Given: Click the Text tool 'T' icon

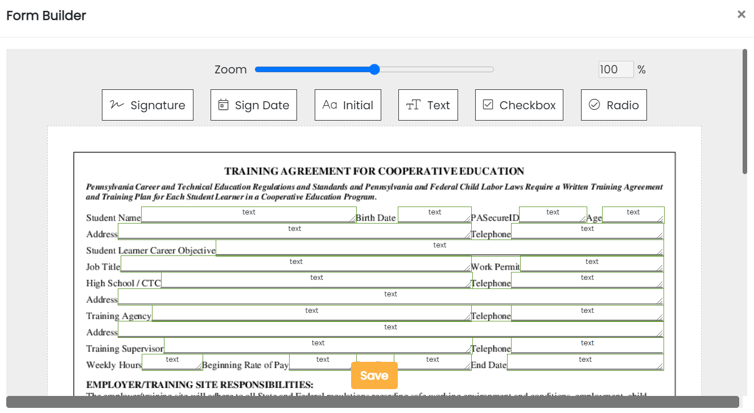Looking at the screenshot, I should (x=413, y=105).
